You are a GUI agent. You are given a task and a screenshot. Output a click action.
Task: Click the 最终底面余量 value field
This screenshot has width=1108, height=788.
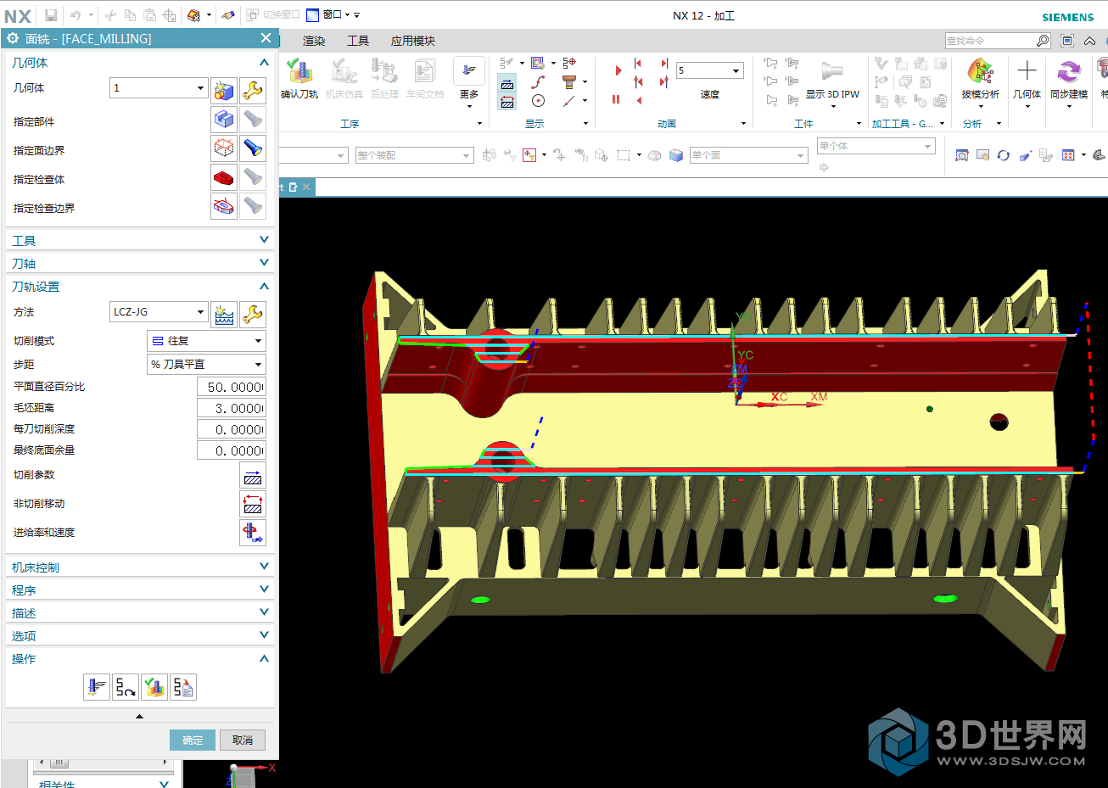click(231, 450)
